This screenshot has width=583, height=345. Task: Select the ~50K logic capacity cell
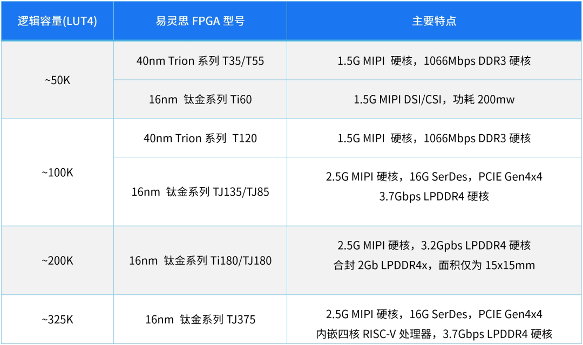pos(57,80)
